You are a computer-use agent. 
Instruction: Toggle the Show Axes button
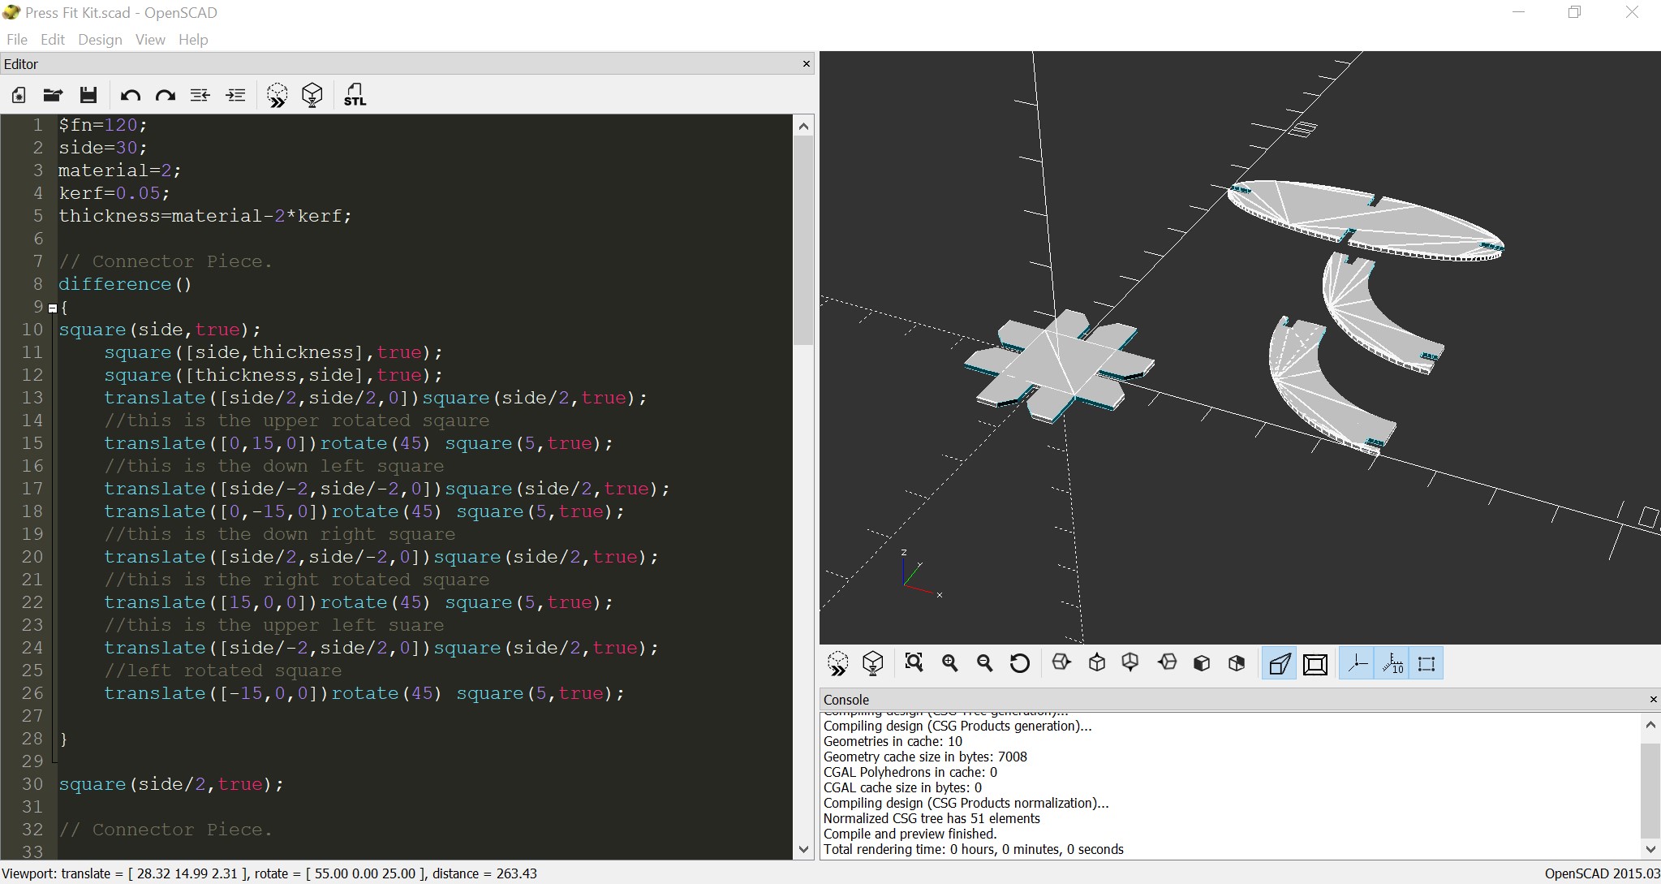[1357, 664]
